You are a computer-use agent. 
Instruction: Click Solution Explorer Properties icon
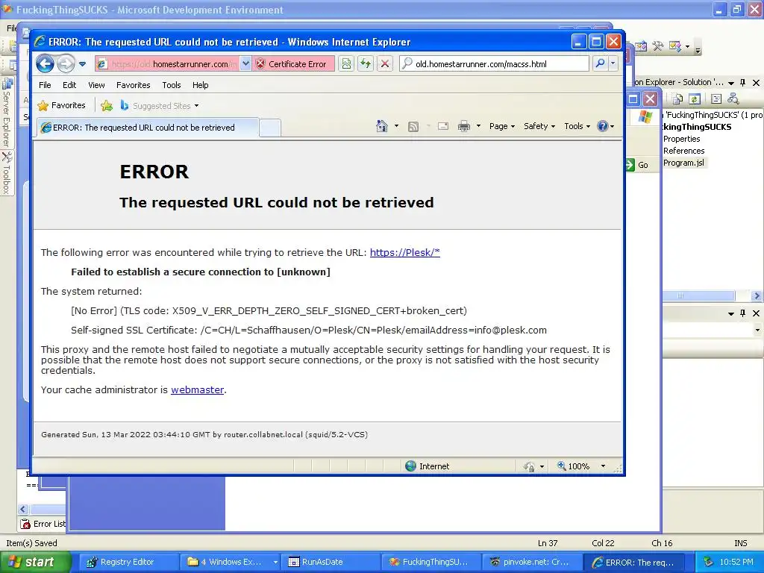click(716, 99)
